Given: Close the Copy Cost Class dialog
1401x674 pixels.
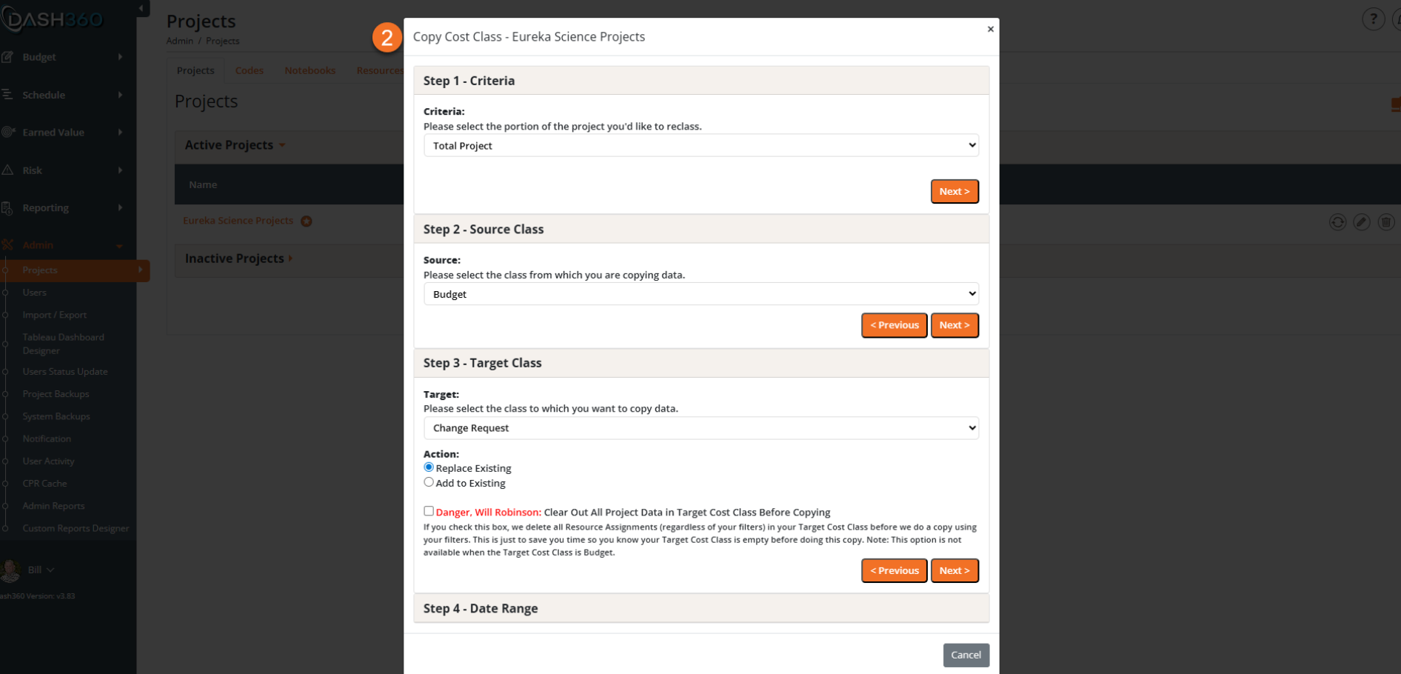Looking at the screenshot, I should coord(990,29).
